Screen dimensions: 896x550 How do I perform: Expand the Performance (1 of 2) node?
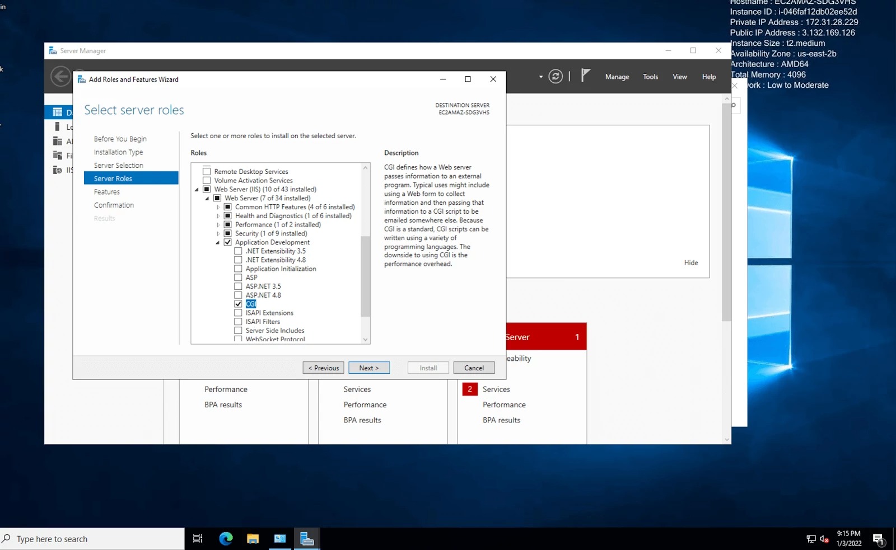[x=218, y=225]
